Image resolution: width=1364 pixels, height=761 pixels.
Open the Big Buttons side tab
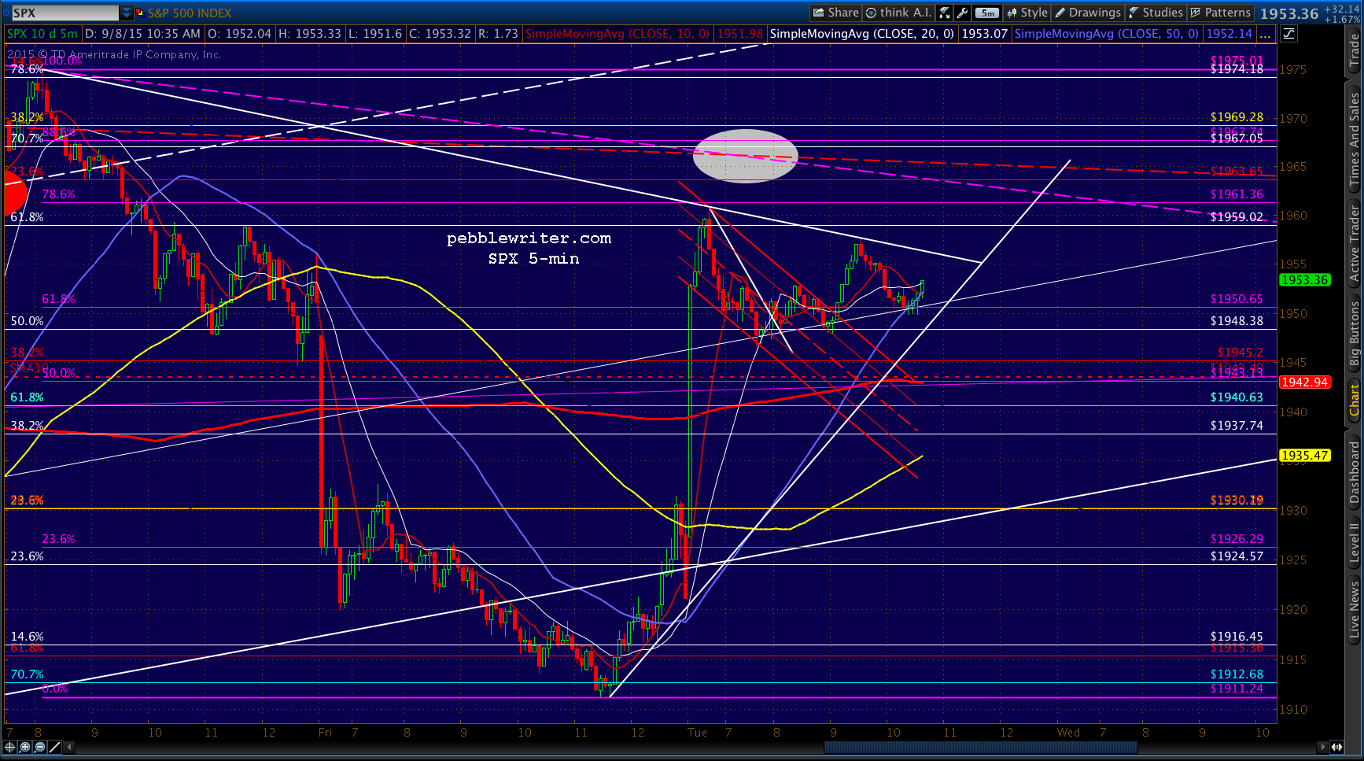point(1355,333)
